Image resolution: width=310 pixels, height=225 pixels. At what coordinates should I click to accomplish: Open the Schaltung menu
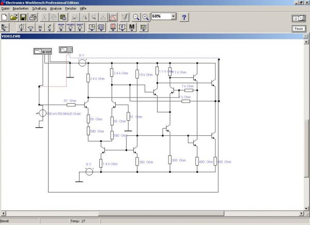tap(39, 9)
